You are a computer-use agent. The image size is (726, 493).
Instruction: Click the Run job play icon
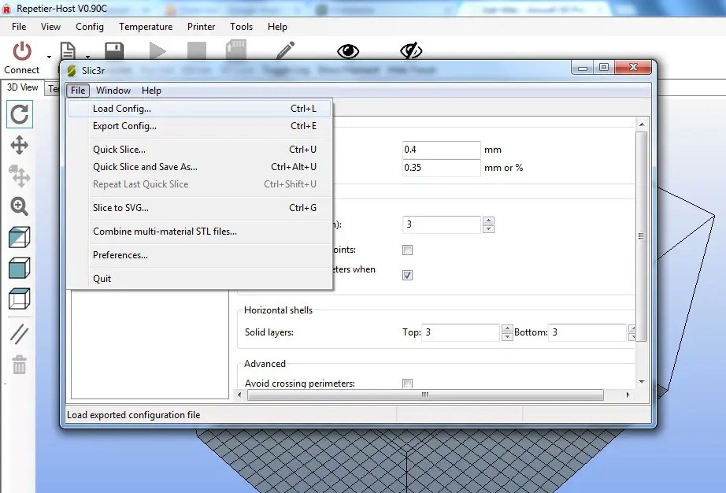coord(157,50)
